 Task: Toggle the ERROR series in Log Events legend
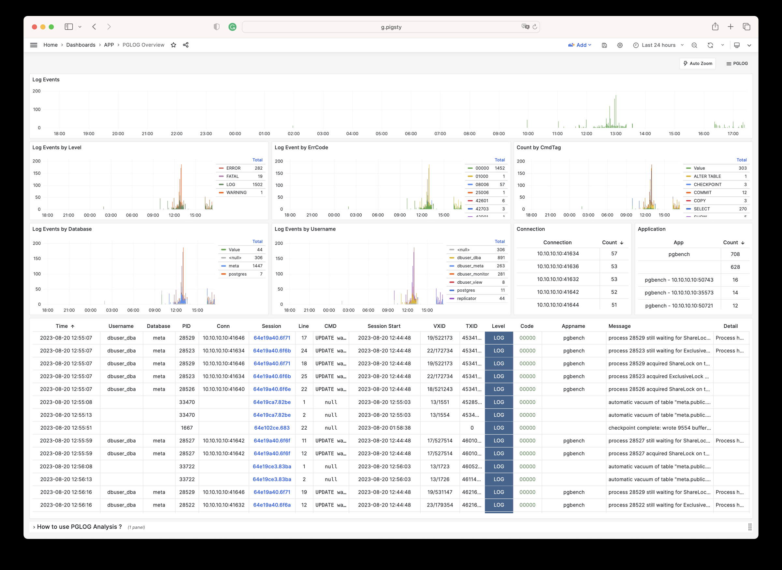pos(233,168)
